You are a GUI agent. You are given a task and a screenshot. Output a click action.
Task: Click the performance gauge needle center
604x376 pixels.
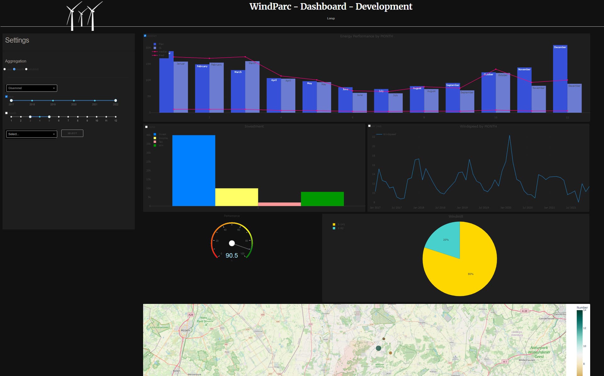pos(232,243)
